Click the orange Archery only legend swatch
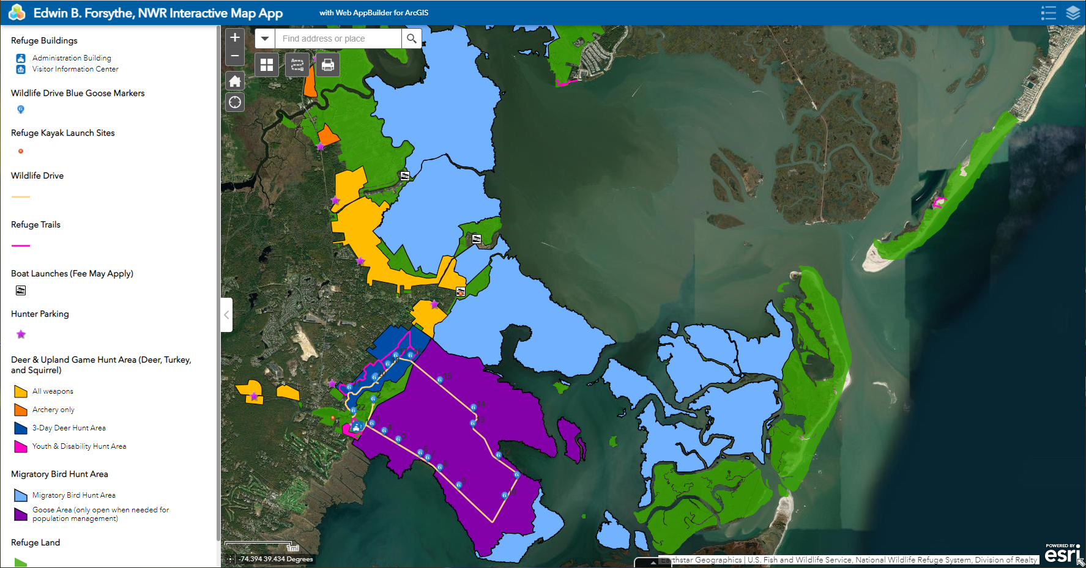Screen dimensions: 1086x568 point(21,410)
